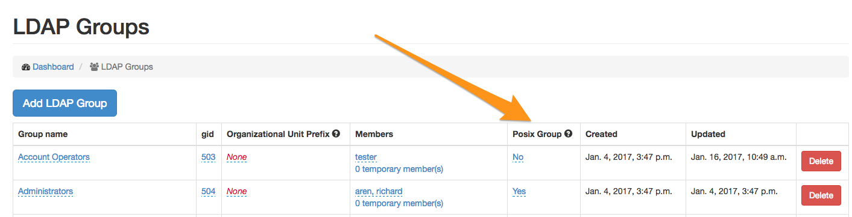
Task: Select the aren, richard members link
Action: pos(379,191)
